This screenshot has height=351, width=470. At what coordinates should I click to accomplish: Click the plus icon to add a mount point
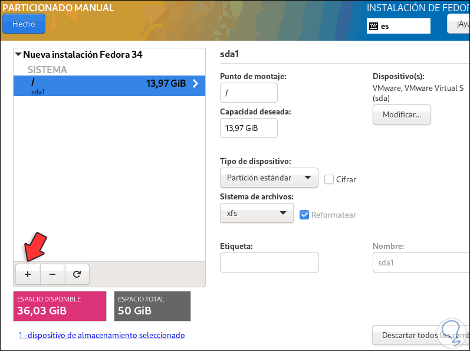tap(27, 274)
